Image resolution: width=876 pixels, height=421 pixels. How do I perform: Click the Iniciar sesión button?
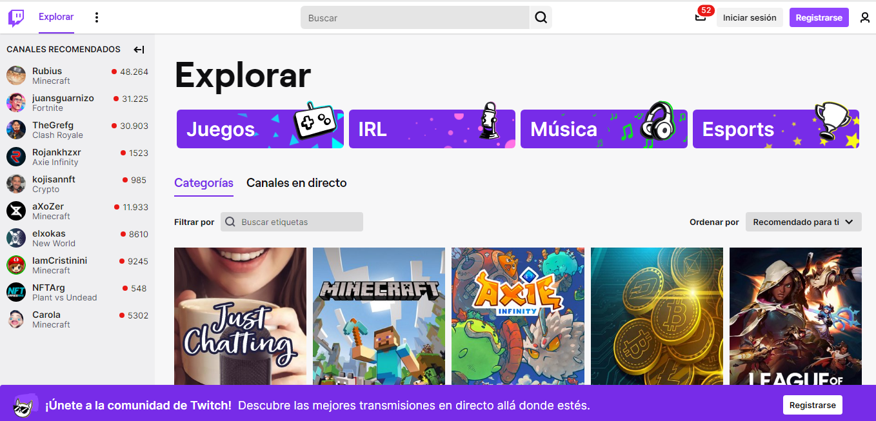[750, 17]
